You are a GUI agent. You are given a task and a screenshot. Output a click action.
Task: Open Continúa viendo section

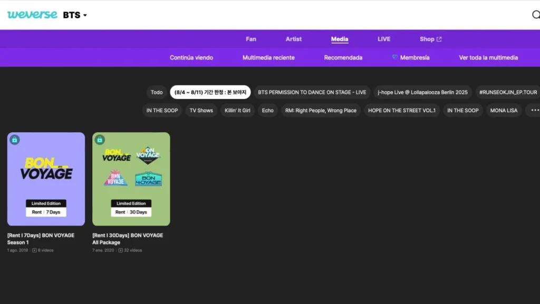click(191, 58)
